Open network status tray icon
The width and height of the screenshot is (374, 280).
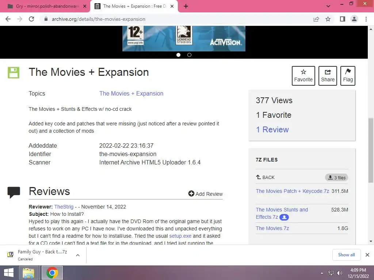coord(331,273)
